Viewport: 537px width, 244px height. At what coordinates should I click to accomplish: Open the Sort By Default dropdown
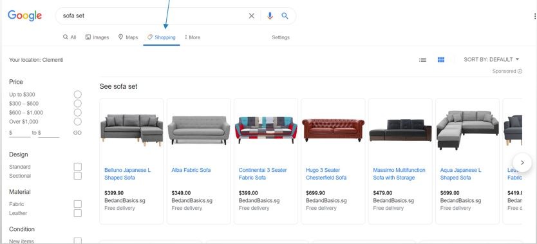491,59
